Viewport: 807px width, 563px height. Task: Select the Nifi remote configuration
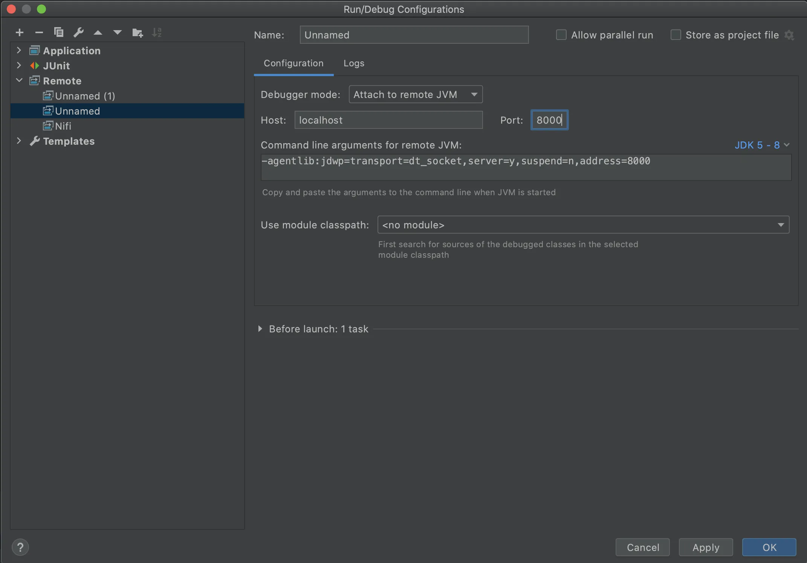click(x=63, y=126)
